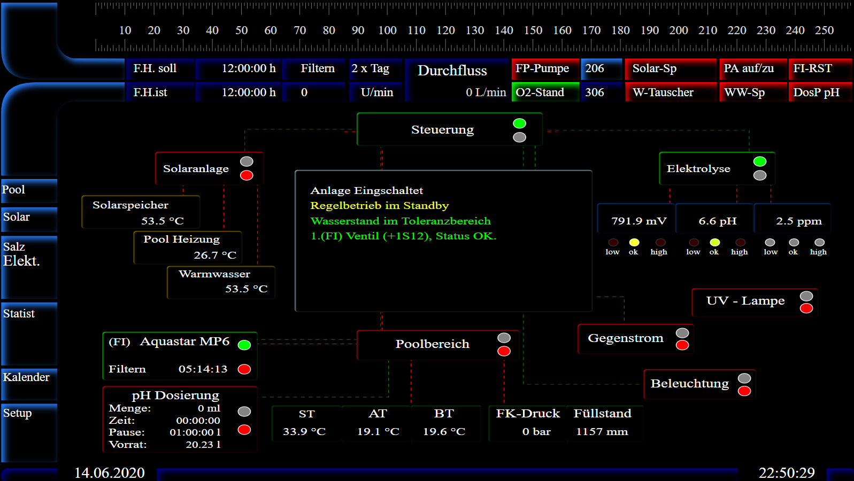Click the red UV - Lampe indicator
The height and width of the screenshot is (481, 854).
(806, 308)
